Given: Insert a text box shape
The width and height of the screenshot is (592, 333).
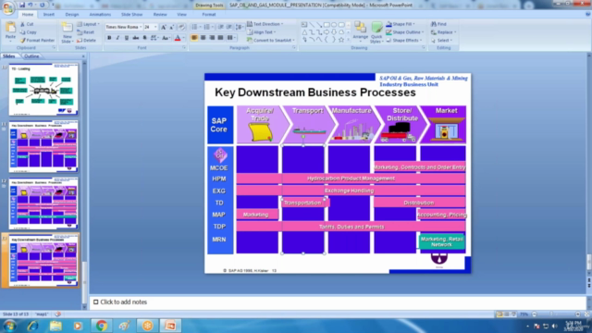Looking at the screenshot, I should point(304,25).
